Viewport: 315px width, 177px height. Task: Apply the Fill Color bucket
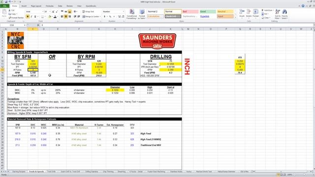click(50, 17)
